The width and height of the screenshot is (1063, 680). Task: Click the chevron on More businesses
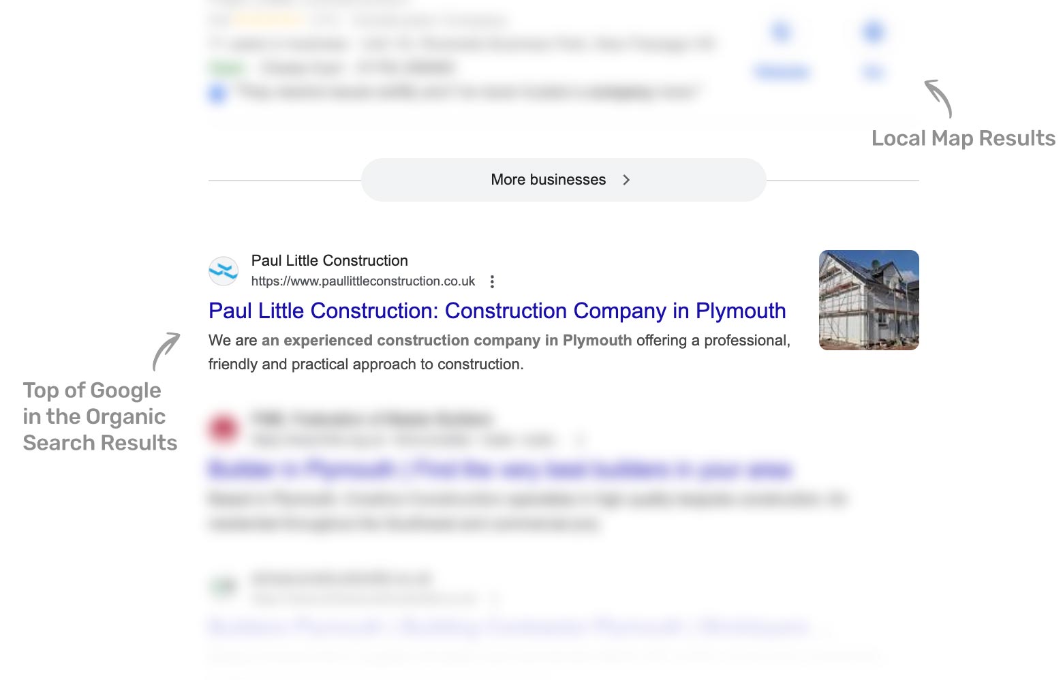(x=626, y=180)
